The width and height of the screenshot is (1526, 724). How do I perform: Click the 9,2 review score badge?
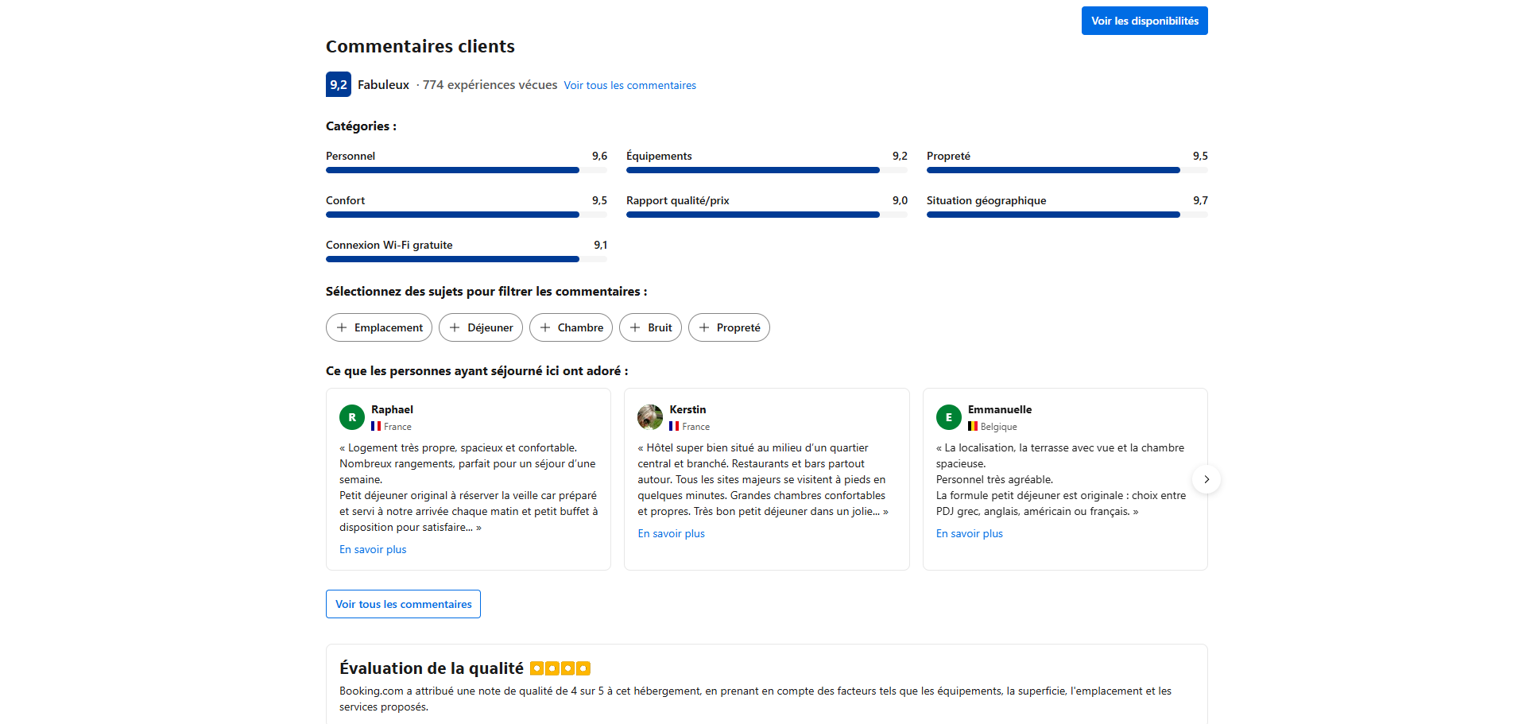click(338, 84)
